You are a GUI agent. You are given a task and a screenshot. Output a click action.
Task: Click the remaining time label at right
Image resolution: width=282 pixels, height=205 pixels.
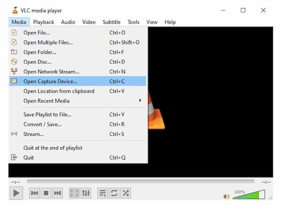coord(266,182)
